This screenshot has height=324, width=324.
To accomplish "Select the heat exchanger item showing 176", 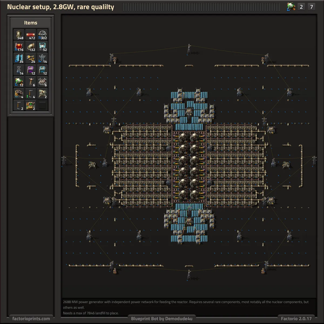I will pyautogui.click(x=19, y=47).
